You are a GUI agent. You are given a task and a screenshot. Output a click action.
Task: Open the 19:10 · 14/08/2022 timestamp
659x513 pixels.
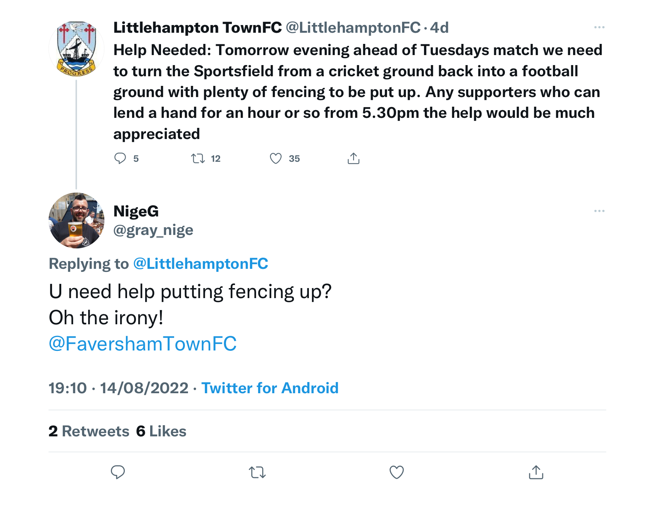coord(119,388)
